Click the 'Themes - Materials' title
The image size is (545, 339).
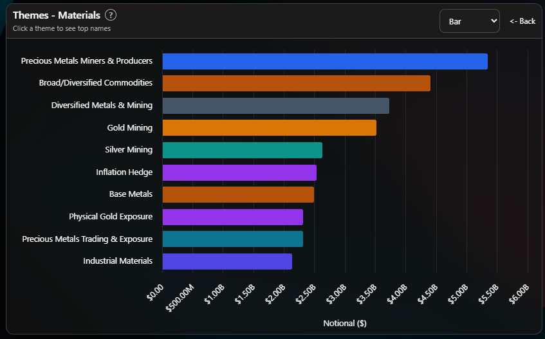tap(57, 15)
